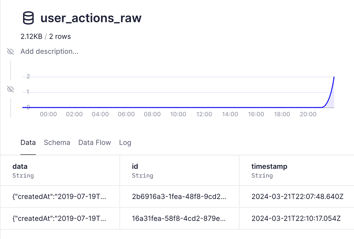Open the Data Flow tab
Image resolution: width=354 pixels, height=239 pixels.
tap(95, 143)
